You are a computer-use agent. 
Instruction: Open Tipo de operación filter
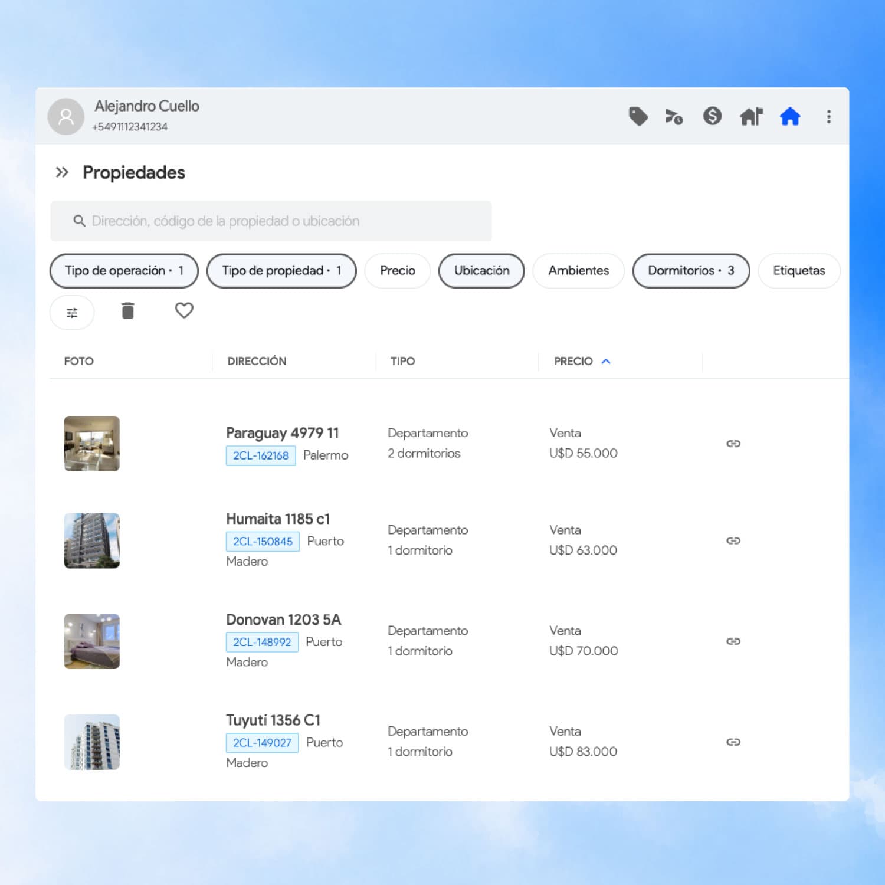coord(124,271)
